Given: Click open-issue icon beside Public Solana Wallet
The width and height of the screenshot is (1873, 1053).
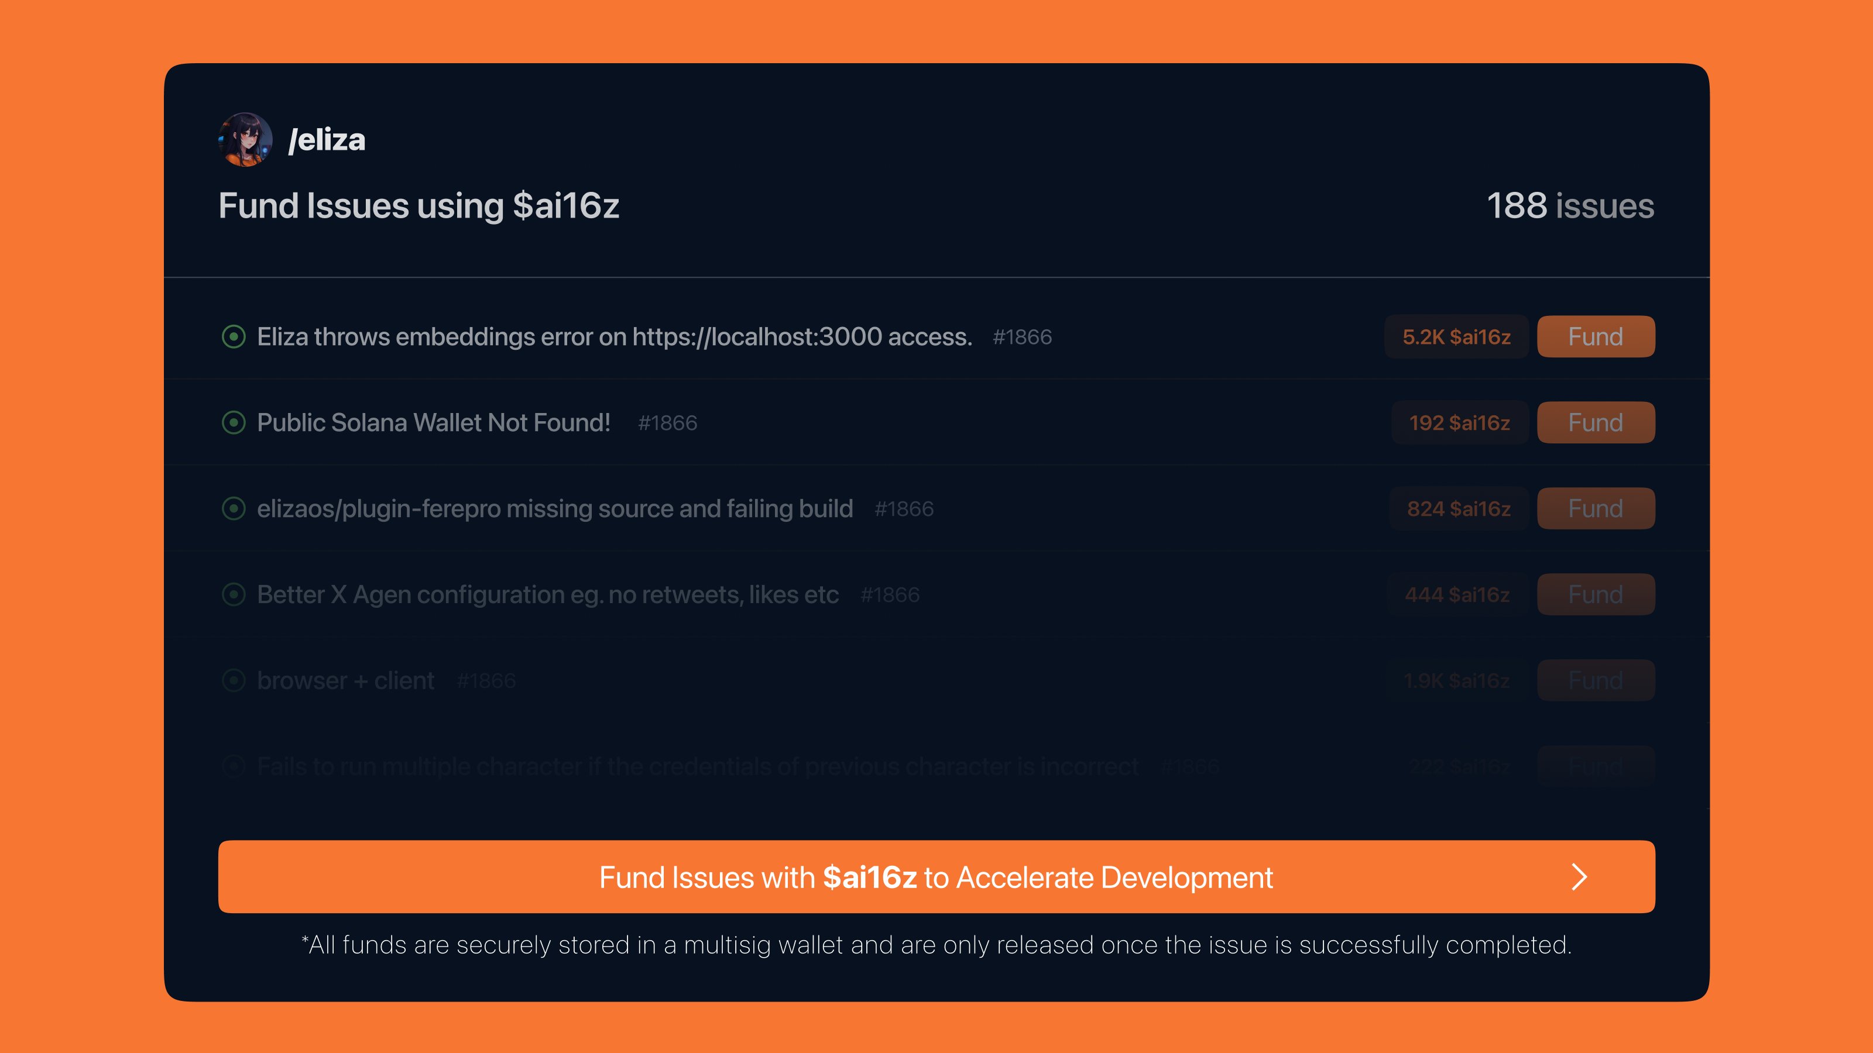Looking at the screenshot, I should coord(234,422).
